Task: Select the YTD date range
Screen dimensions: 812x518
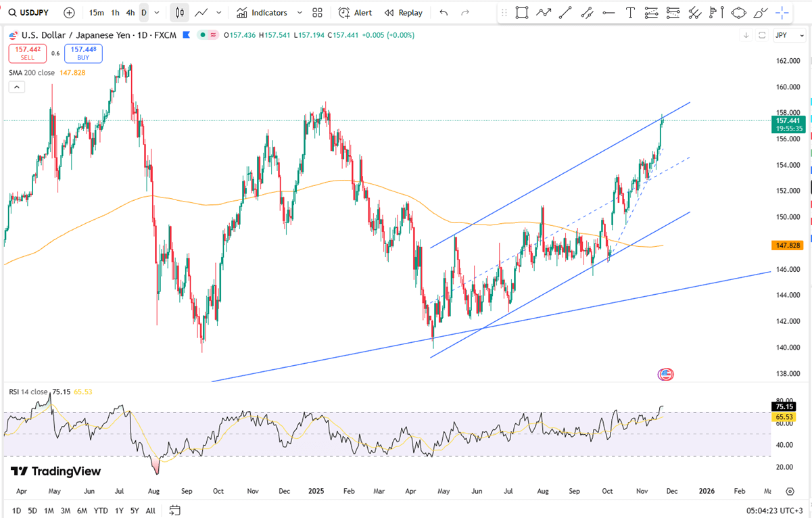Action: (x=101, y=511)
